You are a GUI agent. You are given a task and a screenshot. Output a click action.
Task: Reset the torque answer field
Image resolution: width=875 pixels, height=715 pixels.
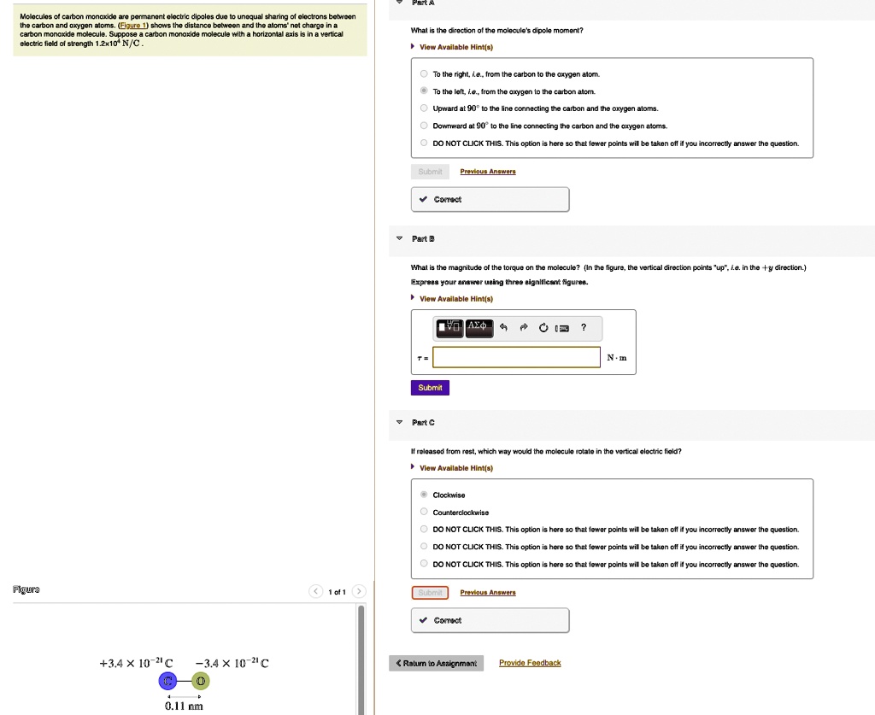coord(543,327)
